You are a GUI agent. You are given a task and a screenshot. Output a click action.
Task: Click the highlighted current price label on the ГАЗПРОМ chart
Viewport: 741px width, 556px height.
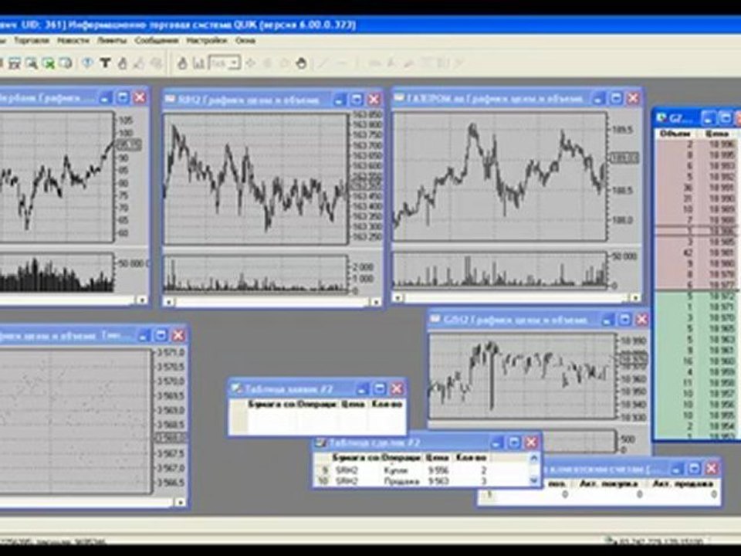point(624,158)
